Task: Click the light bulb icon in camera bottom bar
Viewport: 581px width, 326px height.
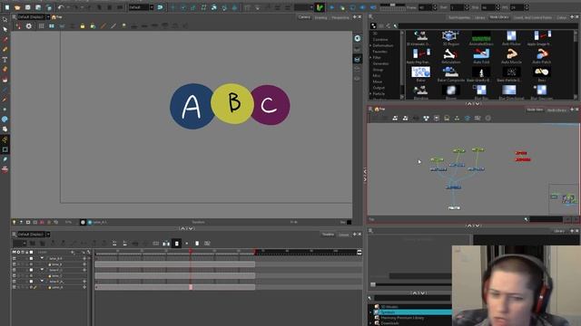Action: 15,222
